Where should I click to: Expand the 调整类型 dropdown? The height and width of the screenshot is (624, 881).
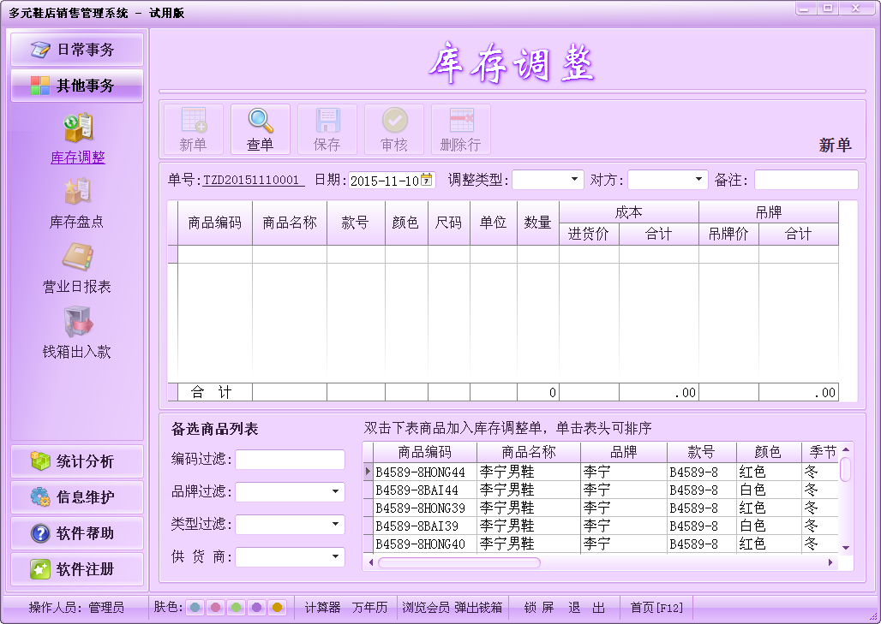tap(574, 180)
